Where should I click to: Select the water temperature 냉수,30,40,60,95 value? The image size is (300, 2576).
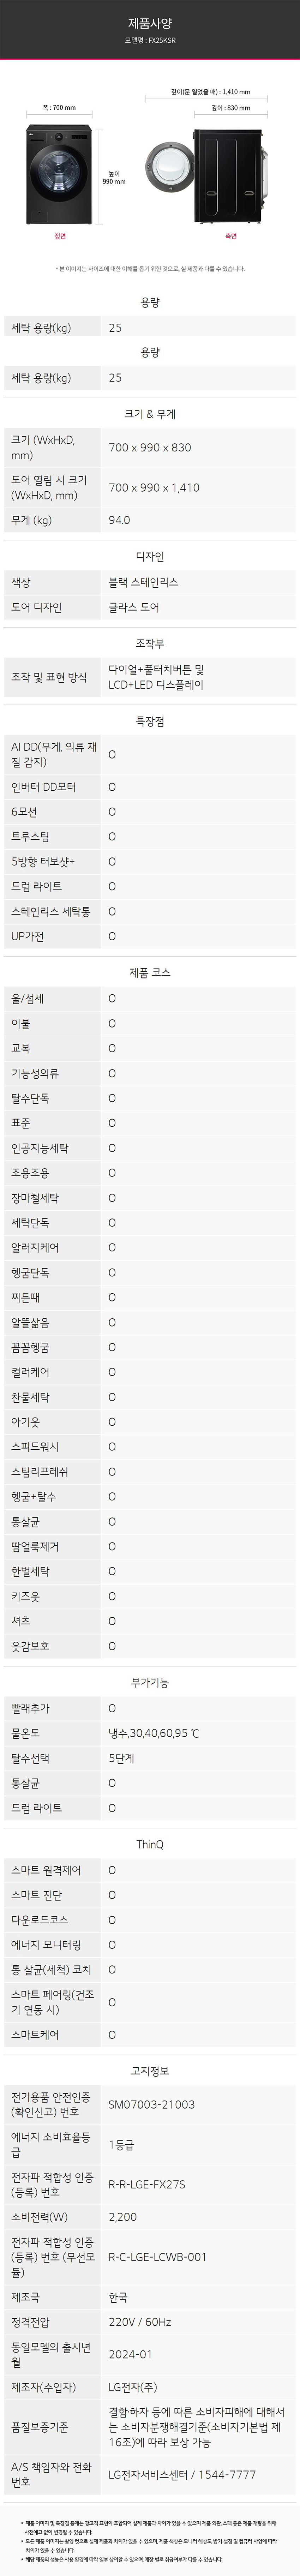tap(153, 1733)
